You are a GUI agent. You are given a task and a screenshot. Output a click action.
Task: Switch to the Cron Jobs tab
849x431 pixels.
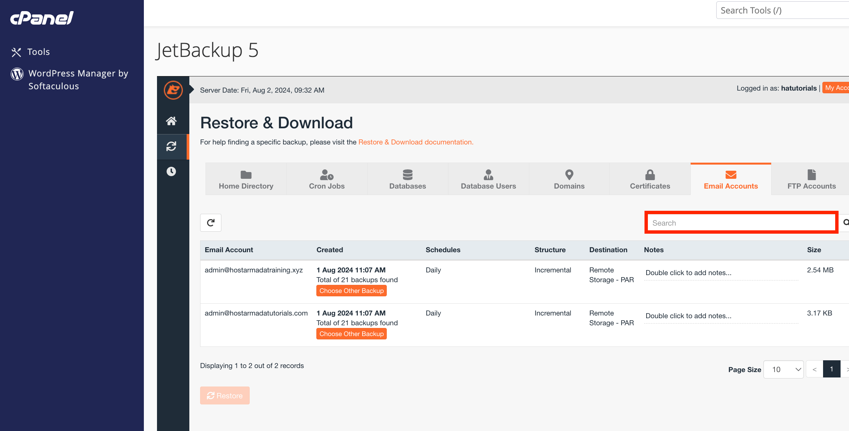(x=327, y=179)
